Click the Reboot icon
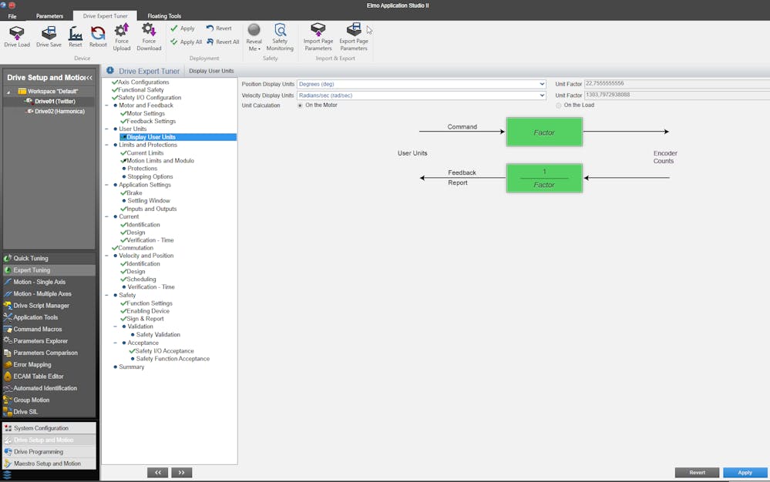 tap(98, 33)
